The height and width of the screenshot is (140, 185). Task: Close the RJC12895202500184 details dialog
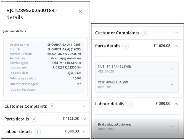coord(80,11)
